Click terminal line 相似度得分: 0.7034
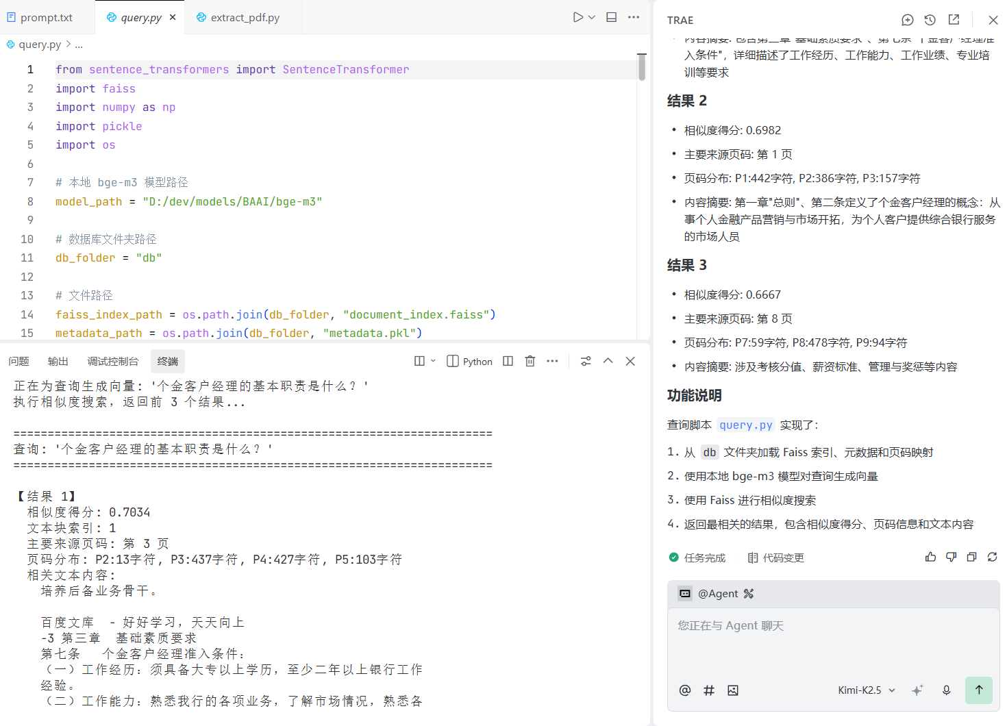Image resolution: width=1007 pixels, height=726 pixels. (88, 512)
